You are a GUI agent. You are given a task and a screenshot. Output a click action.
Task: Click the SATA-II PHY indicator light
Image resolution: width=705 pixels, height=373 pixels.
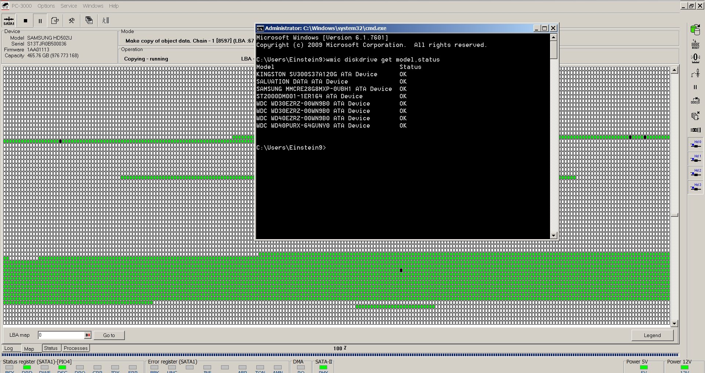tap(323, 367)
